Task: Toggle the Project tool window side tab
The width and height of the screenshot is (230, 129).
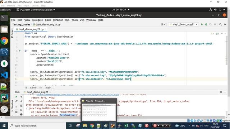Action: (12, 33)
